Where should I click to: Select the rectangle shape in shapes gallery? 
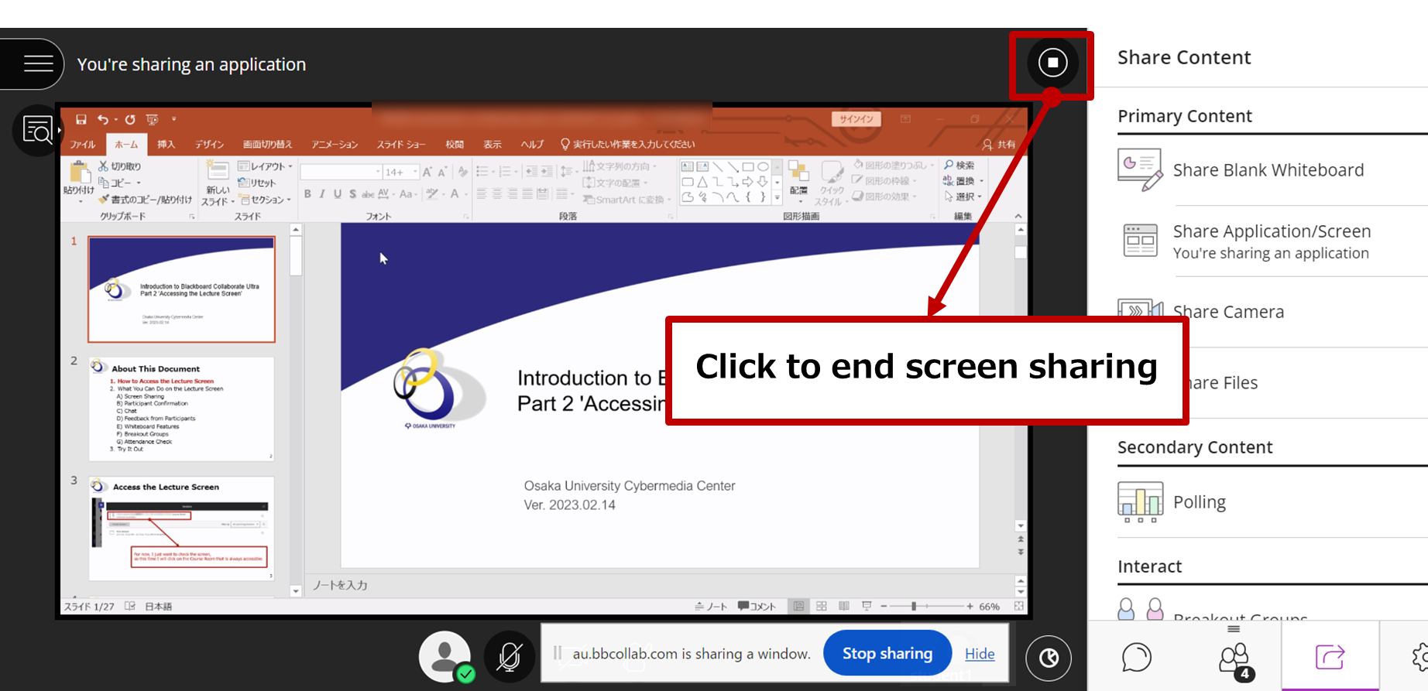(747, 166)
